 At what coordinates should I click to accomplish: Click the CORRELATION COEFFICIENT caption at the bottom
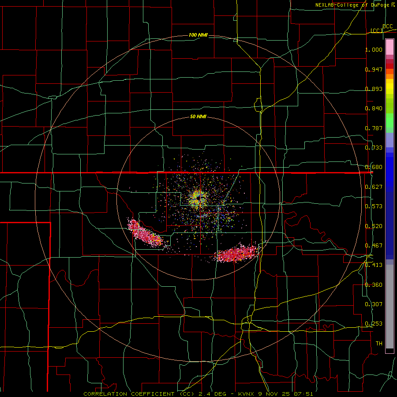pyautogui.click(x=198, y=394)
